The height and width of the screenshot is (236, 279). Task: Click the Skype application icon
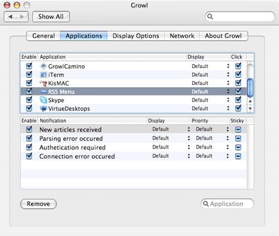tap(44, 100)
